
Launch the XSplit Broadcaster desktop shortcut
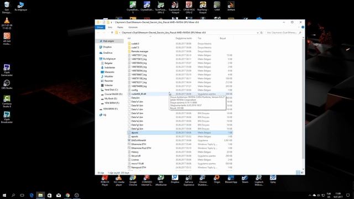tap(7, 117)
